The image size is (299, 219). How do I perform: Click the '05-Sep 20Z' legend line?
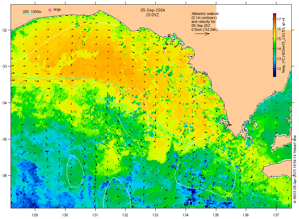[201, 26]
